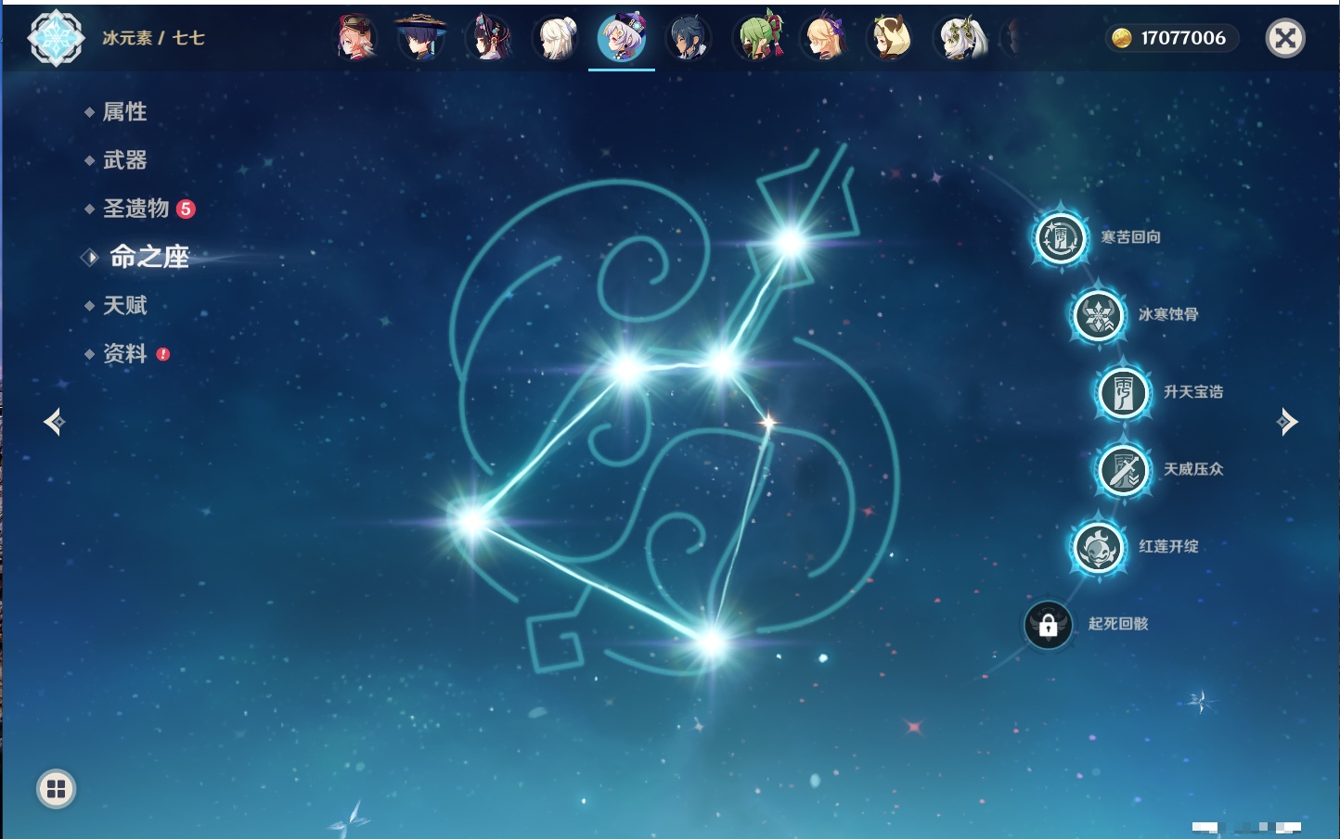Click the gold Mora coin icon
The height and width of the screenshot is (839, 1340).
1122,38
